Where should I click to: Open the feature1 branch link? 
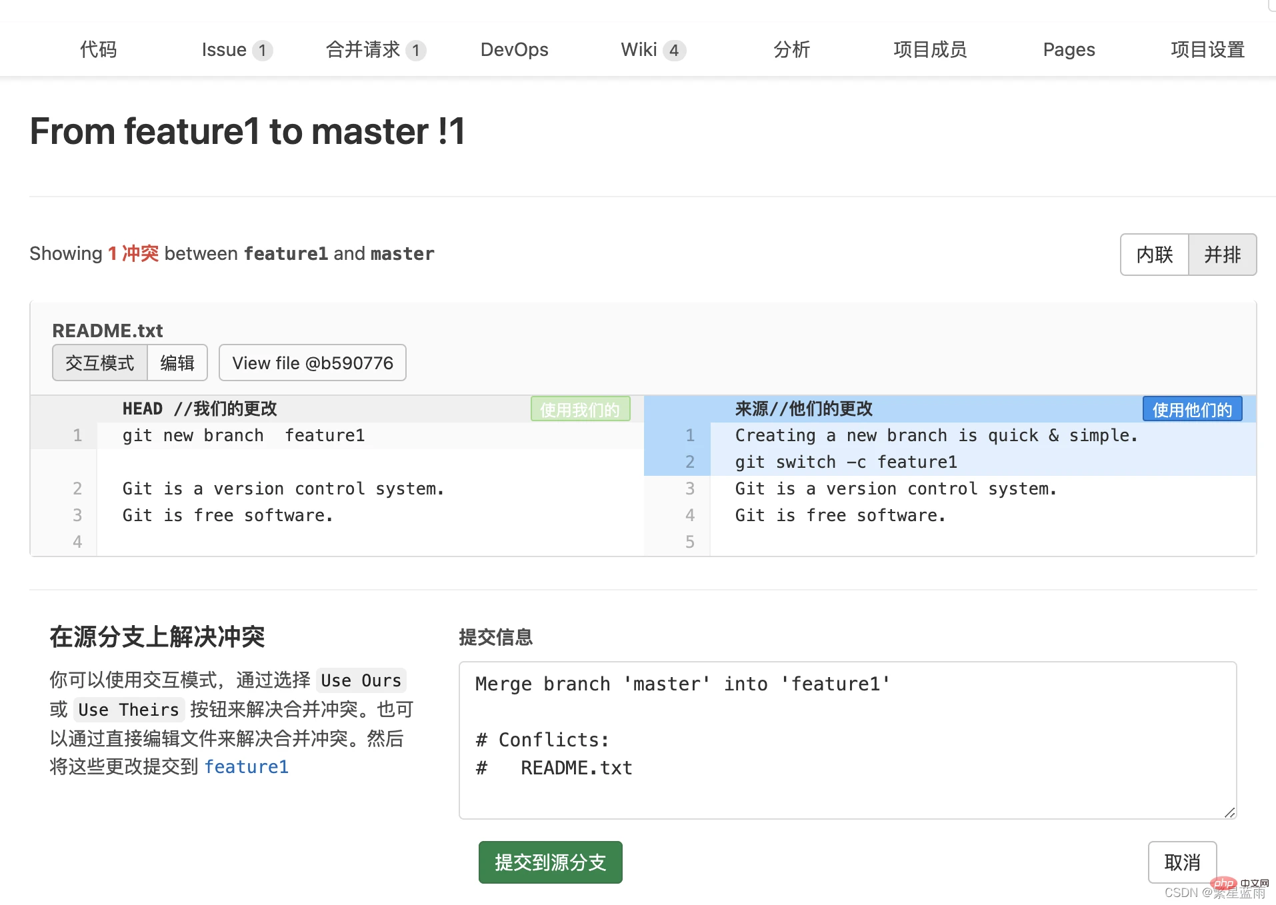click(x=246, y=767)
